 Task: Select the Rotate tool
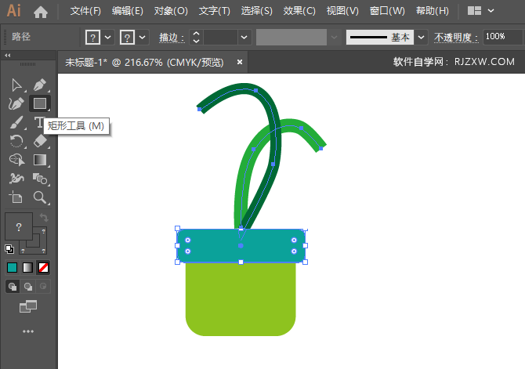pyautogui.click(x=16, y=141)
